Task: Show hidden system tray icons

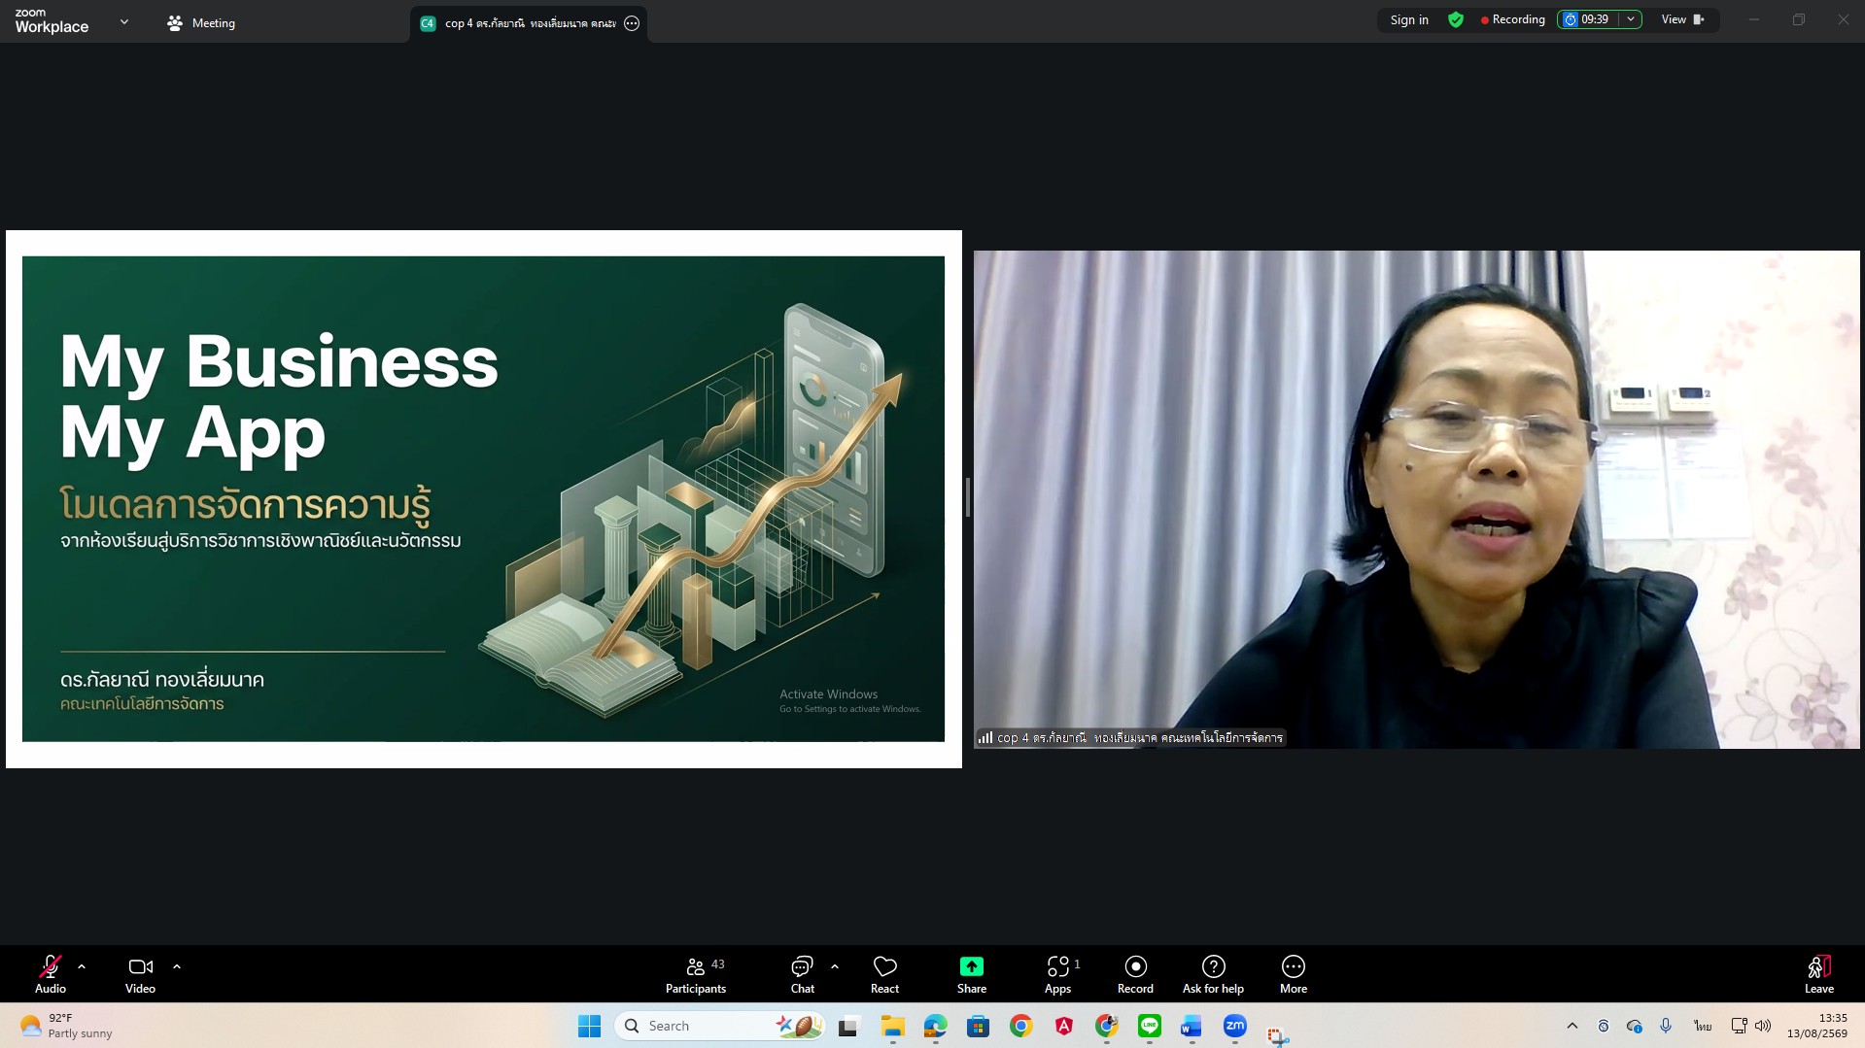Action: 1572,1026
